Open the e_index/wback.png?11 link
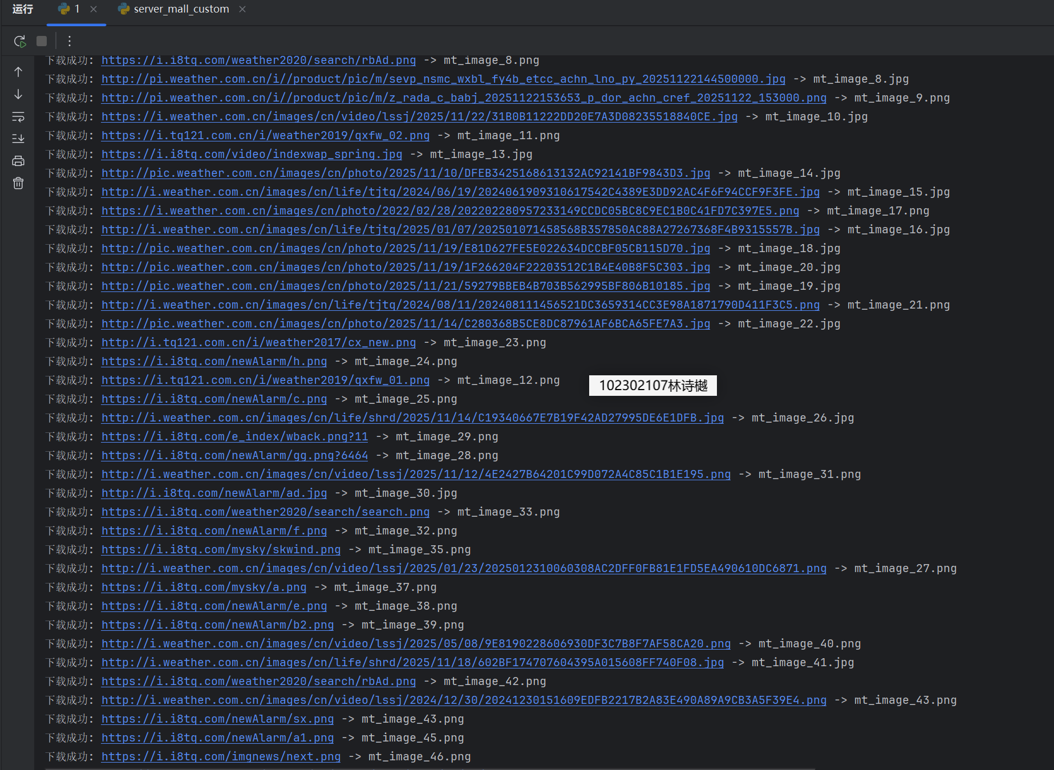The image size is (1054, 770). (234, 437)
